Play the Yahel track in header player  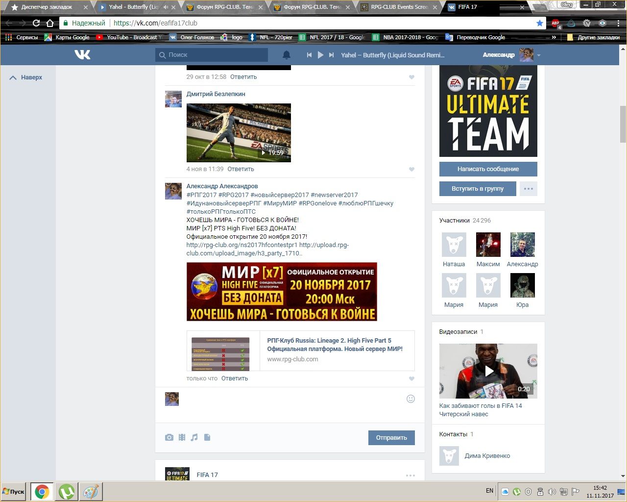pos(320,55)
